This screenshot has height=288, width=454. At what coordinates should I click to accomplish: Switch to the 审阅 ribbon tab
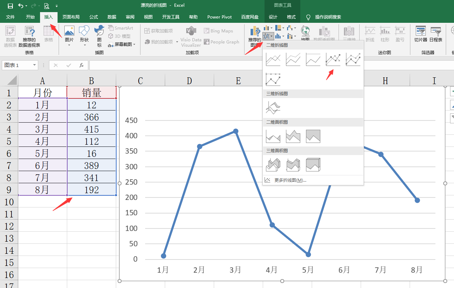pyautogui.click(x=130, y=17)
